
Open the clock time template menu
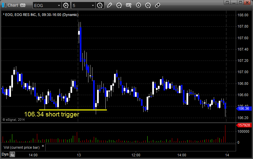pyautogui.click(x=100, y=5)
